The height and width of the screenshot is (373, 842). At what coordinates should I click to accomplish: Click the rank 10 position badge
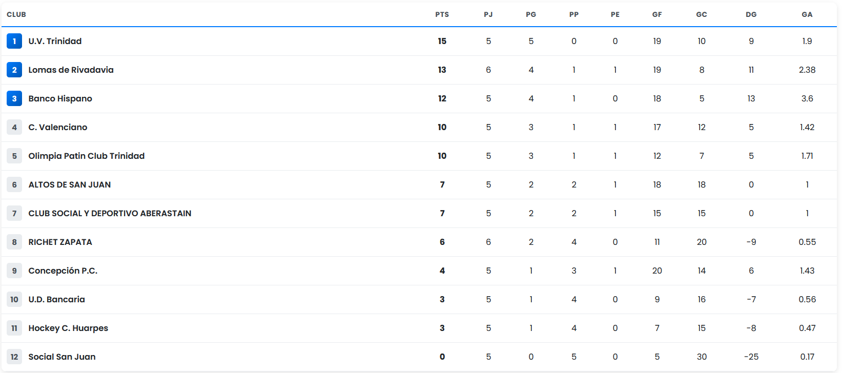[x=14, y=299]
